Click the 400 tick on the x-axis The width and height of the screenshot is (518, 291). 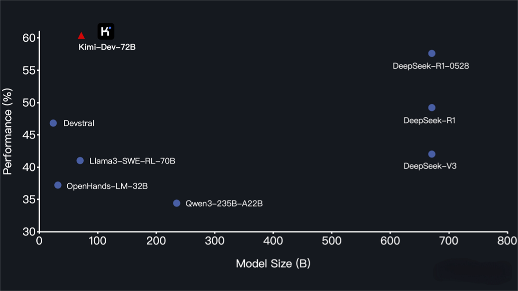pyautogui.click(x=273, y=241)
